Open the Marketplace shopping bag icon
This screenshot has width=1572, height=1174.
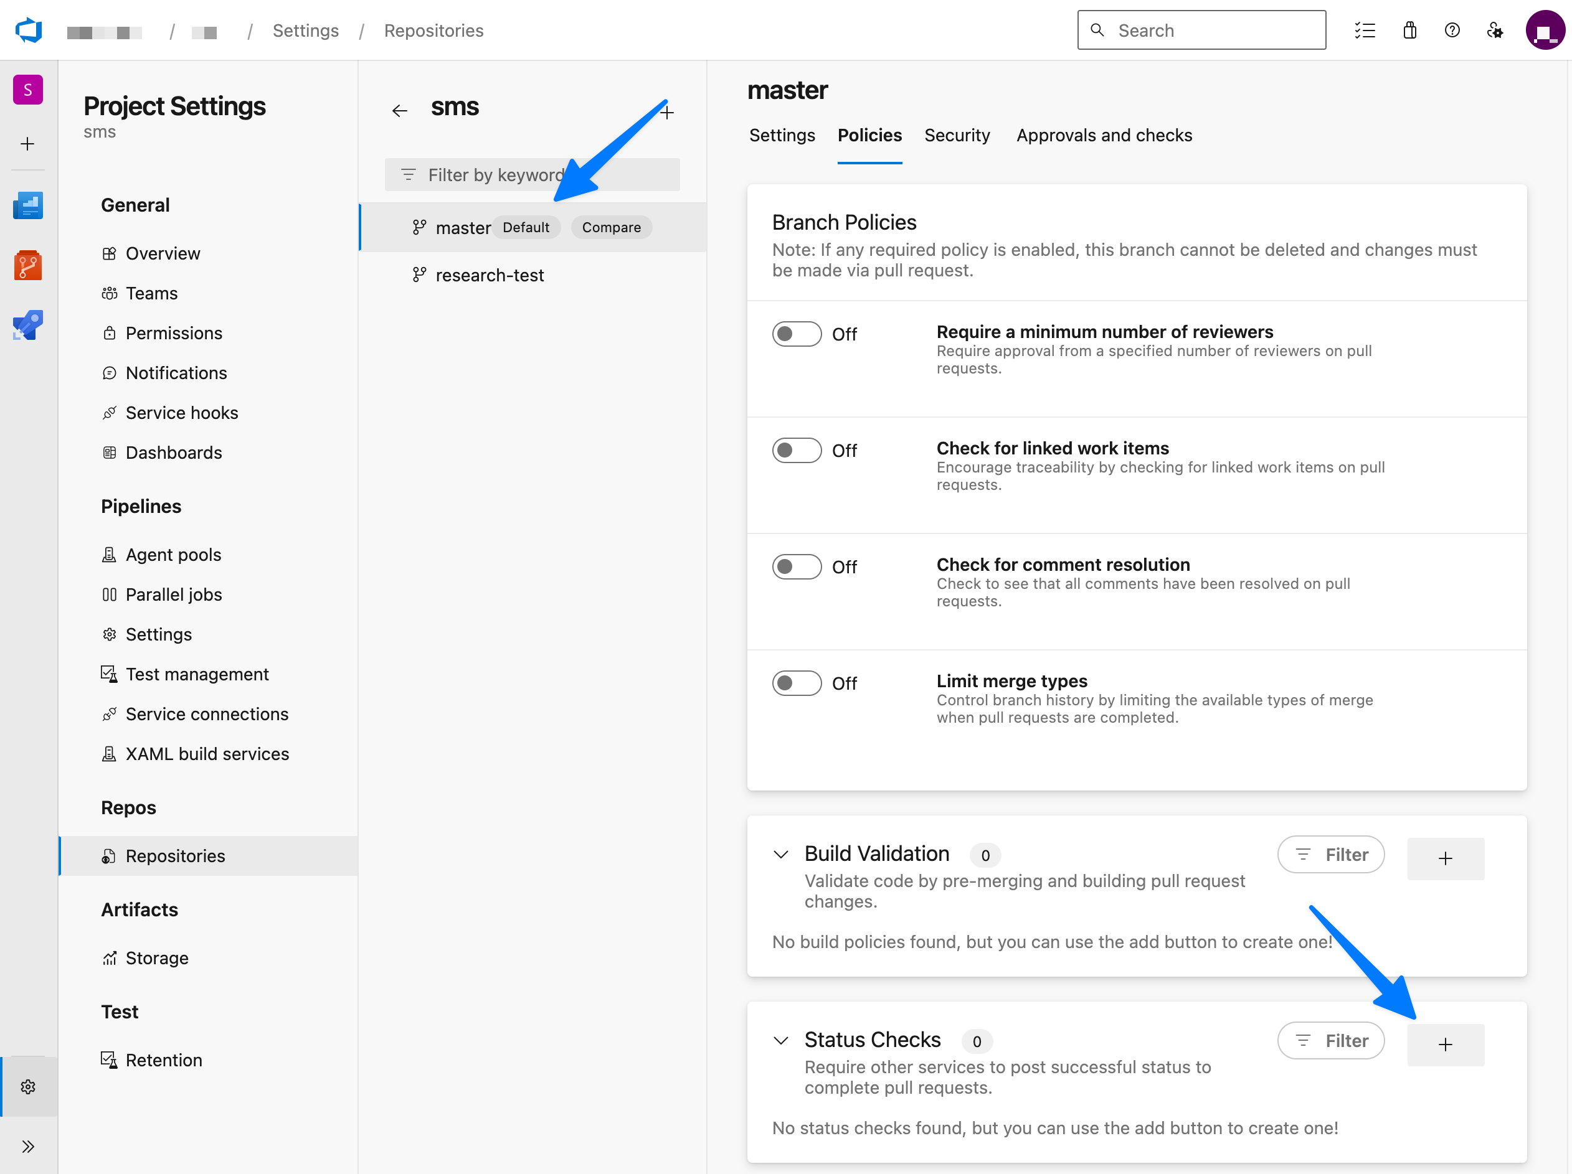tap(1410, 30)
